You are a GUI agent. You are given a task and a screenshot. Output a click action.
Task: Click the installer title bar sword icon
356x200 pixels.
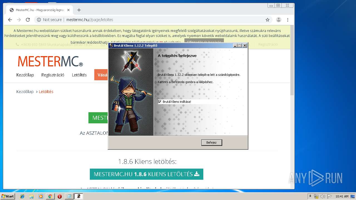pyautogui.click(x=111, y=46)
